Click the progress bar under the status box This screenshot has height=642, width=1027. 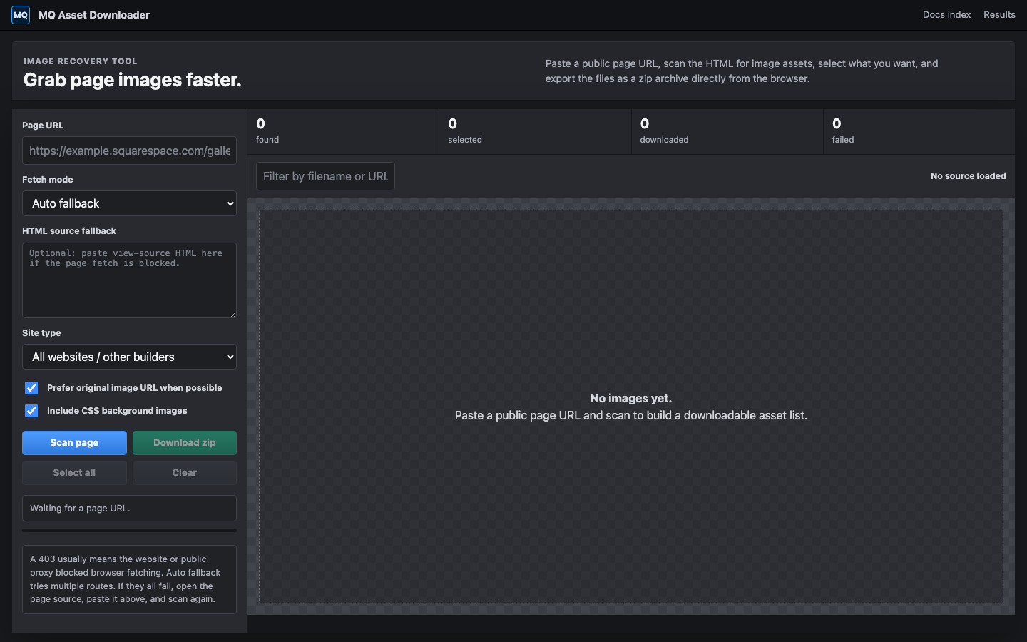pyautogui.click(x=129, y=531)
